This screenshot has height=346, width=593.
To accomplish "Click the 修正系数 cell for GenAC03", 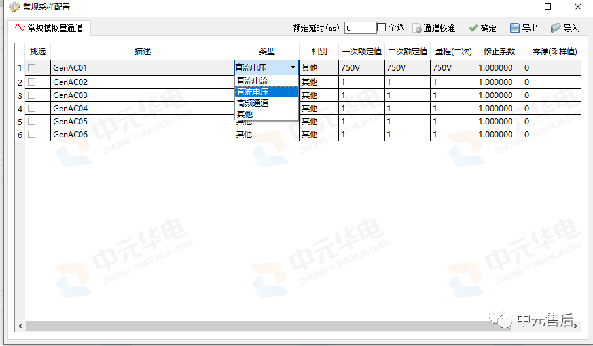I will tap(499, 95).
